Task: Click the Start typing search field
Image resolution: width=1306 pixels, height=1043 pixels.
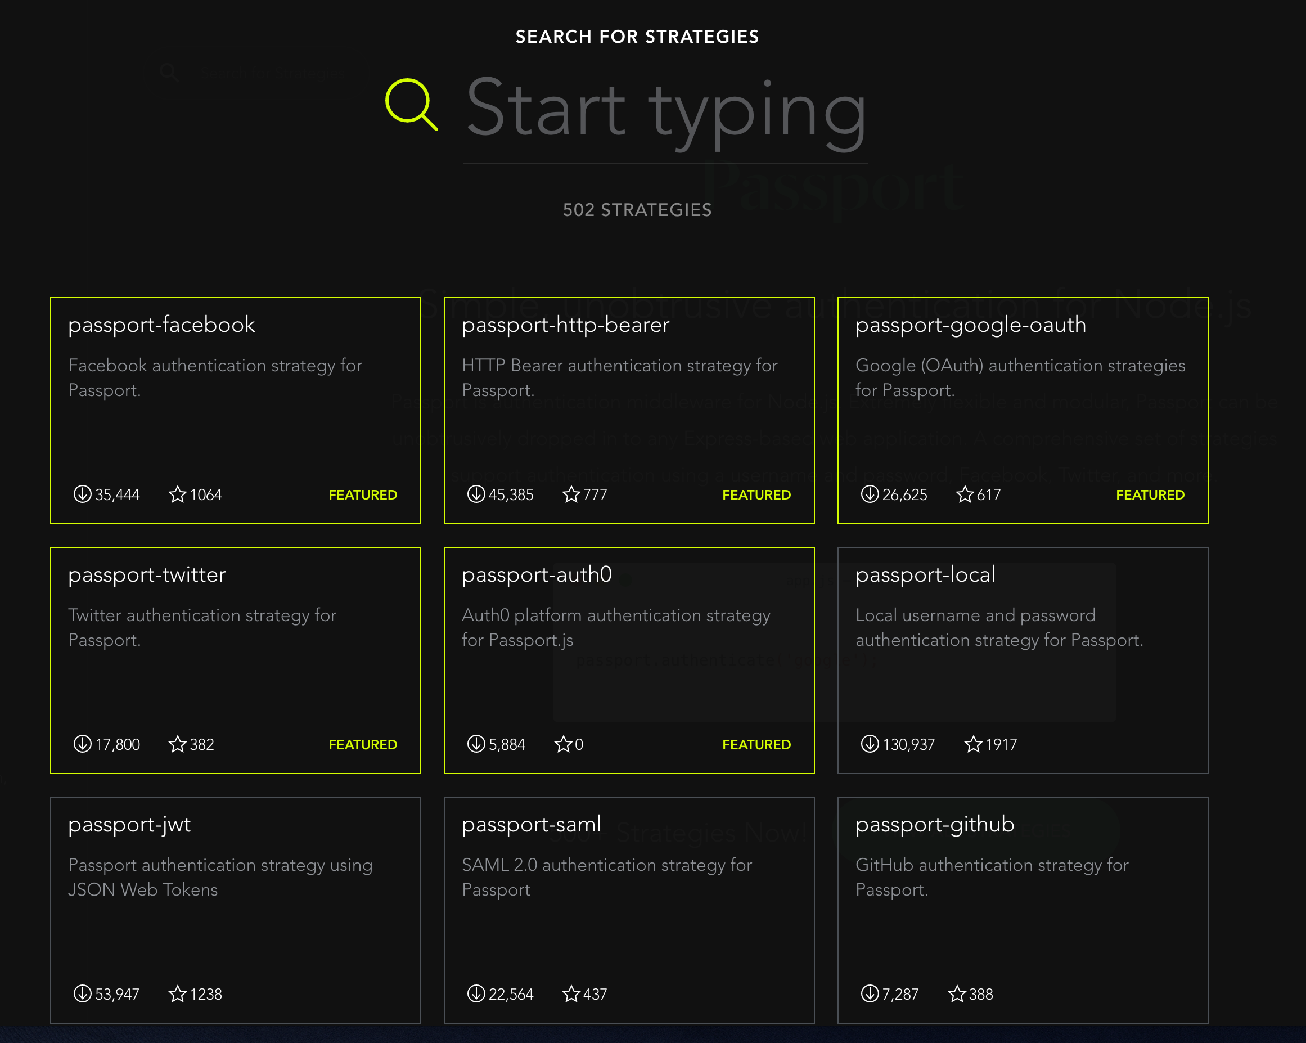Action: tap(665, 111)
